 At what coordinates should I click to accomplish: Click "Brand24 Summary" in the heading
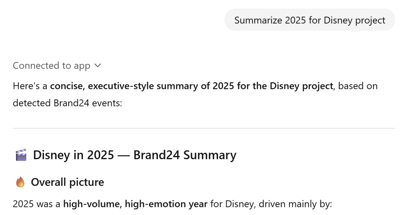tap(184, 155)
